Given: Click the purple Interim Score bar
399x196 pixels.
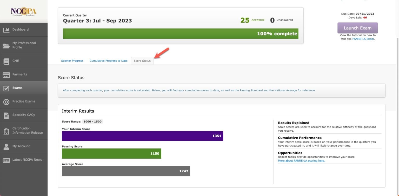Looking at the screenshot, I should (142, 136).
